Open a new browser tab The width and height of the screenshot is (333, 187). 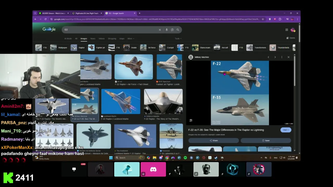139,13
